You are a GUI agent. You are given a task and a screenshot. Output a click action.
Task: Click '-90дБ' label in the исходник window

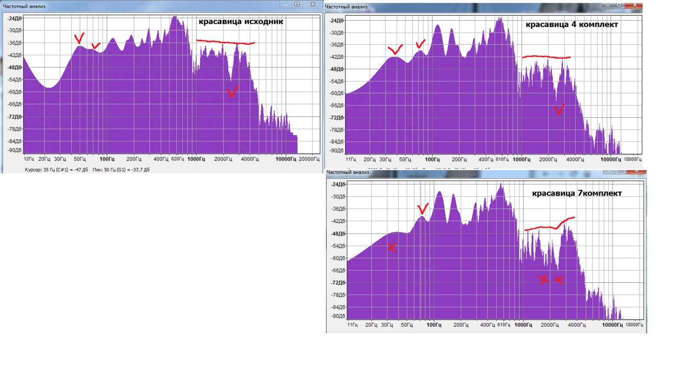tap(14, 150)
